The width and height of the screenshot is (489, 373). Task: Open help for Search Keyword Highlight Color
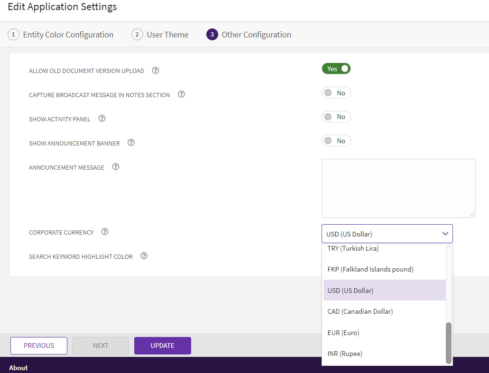[144, 256]
